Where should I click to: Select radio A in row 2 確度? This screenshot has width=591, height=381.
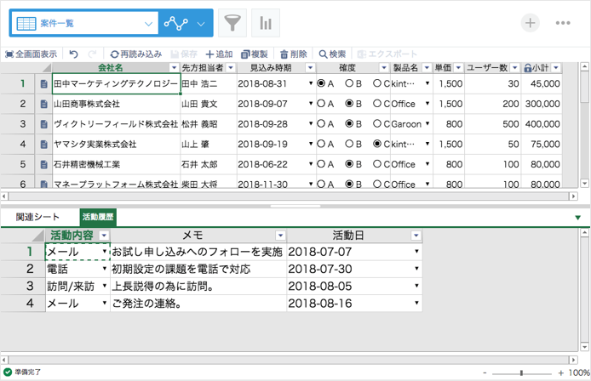point(321,104)
